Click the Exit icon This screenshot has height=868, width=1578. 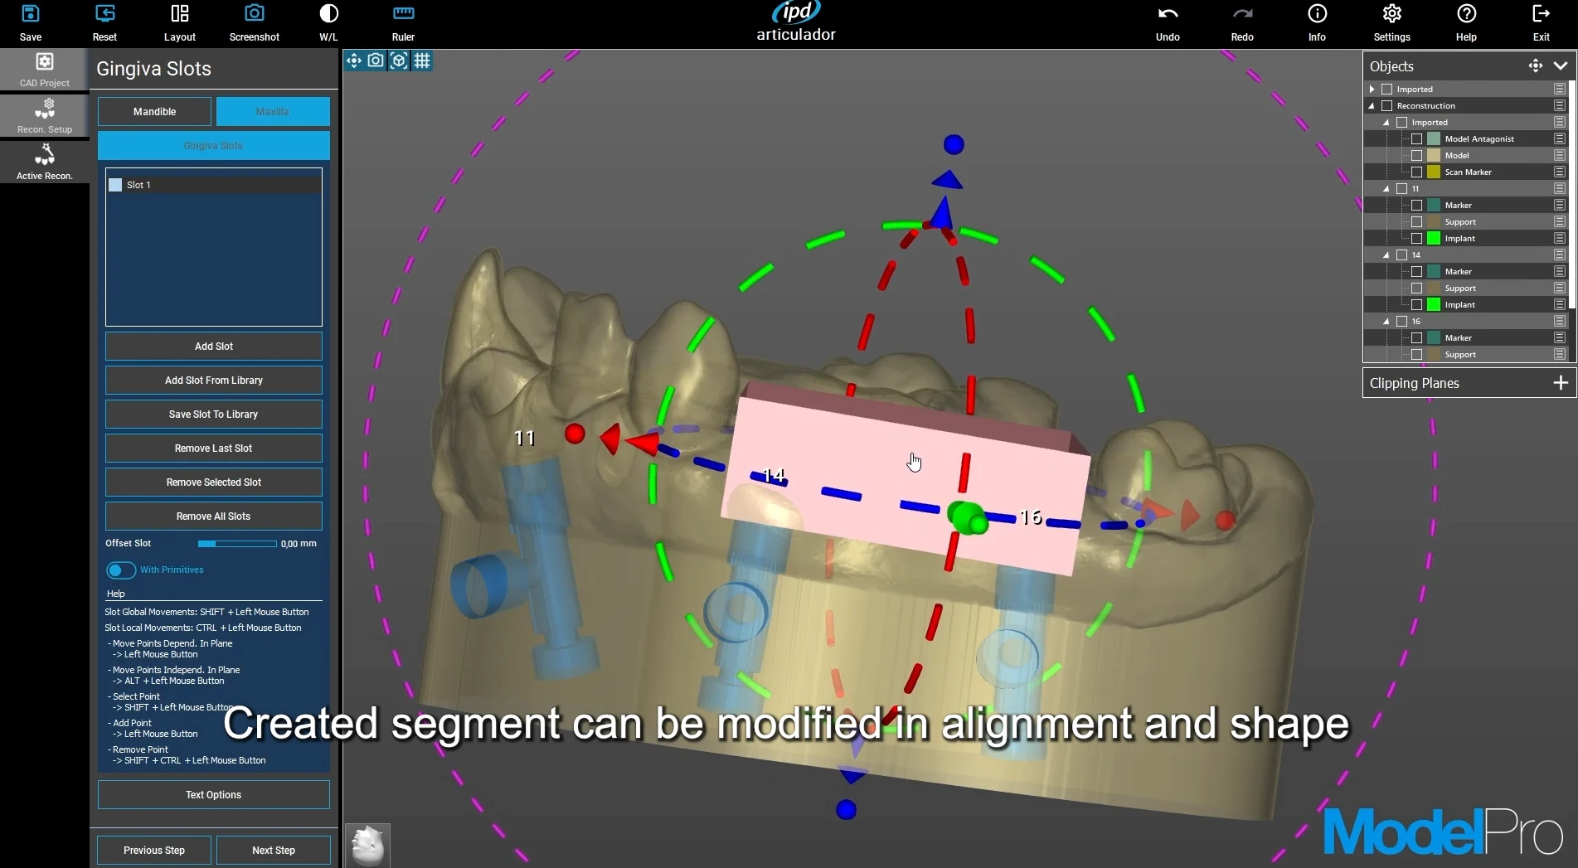[x=1541, y=14]
